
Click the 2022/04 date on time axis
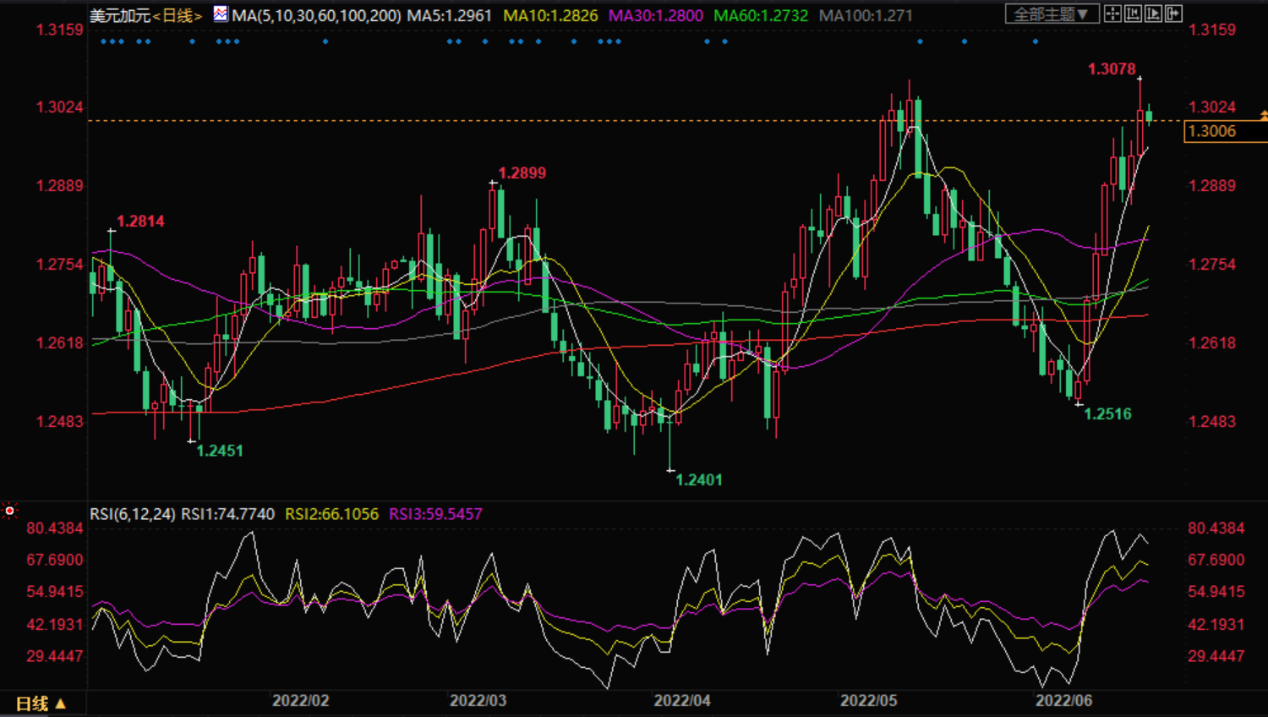pyautogui.click(x=681, y=701)
